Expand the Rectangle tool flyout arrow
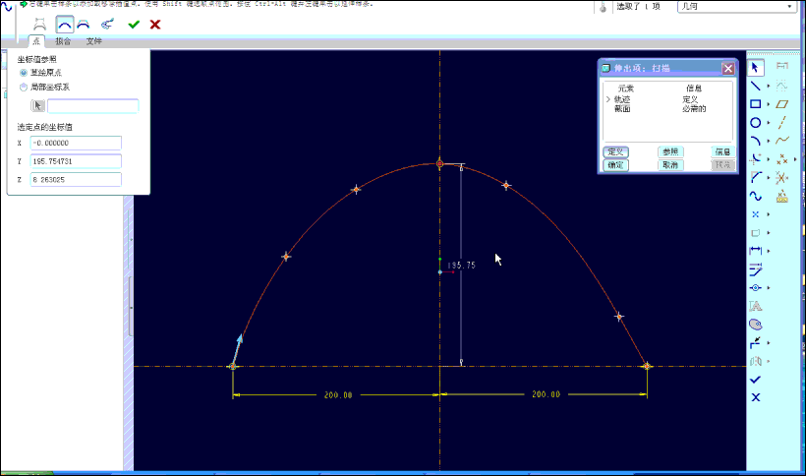The image size is (806, 476). [769, 104]
